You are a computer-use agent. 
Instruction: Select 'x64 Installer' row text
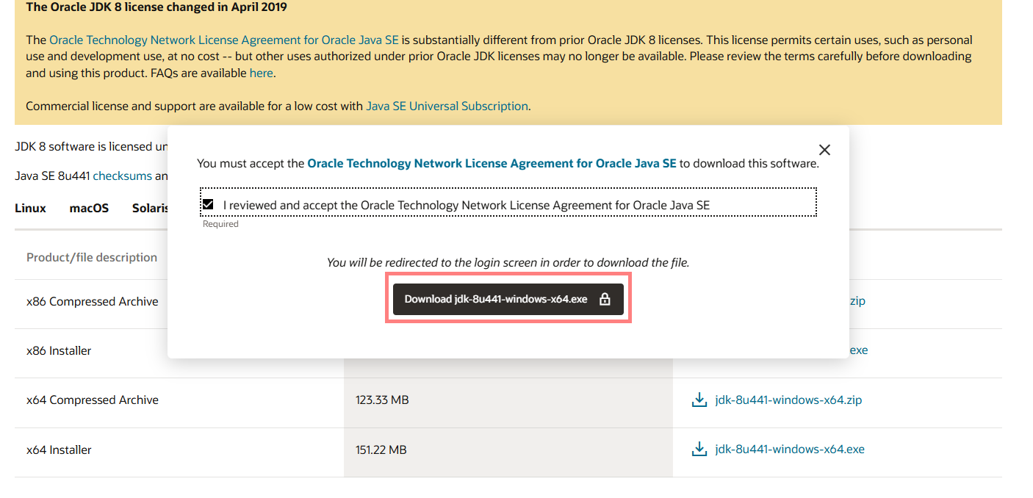click(59, 450)
